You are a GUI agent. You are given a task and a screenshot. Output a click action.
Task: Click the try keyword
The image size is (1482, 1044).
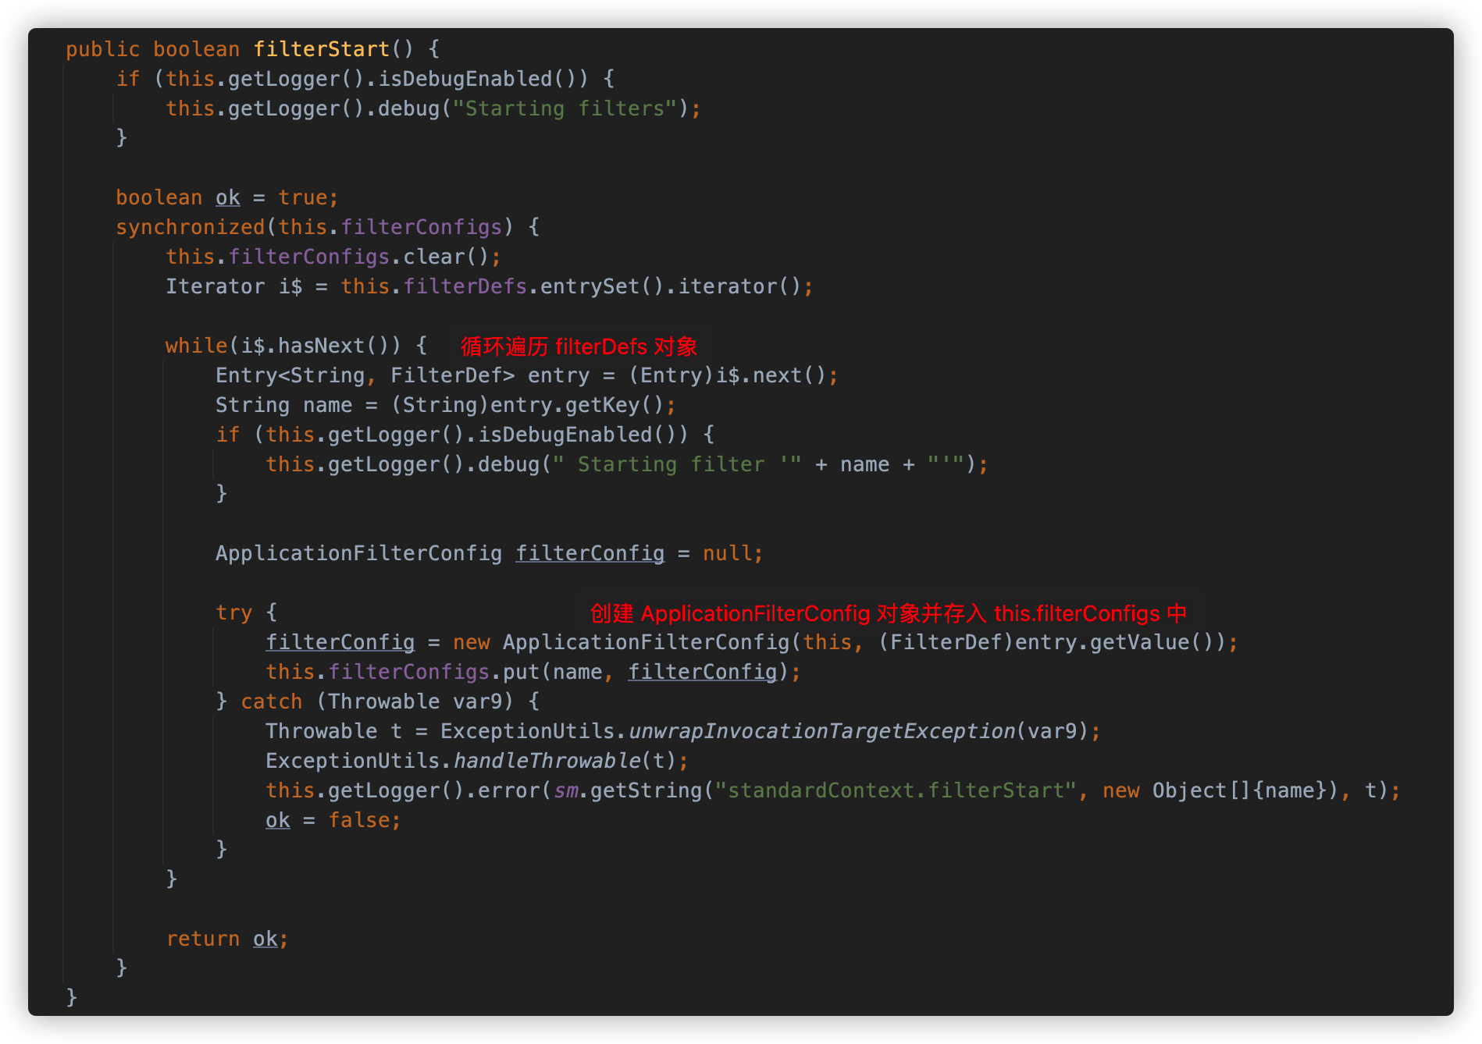(233, 613)
